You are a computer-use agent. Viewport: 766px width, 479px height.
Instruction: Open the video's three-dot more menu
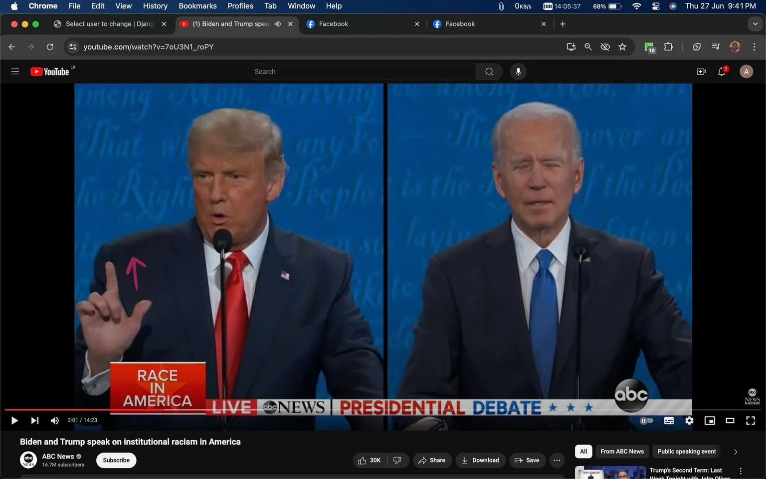coord(557,460)
